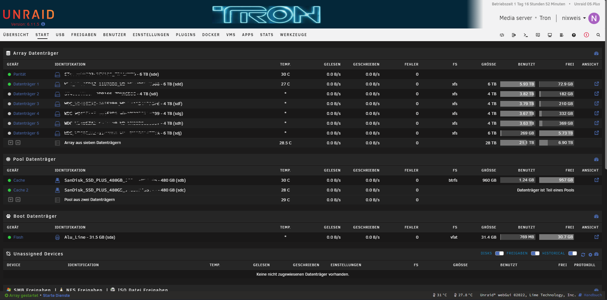This screenshot has width=607, height=300.
Task: Open the Datenträger 4 link
Action: (26, 114)
